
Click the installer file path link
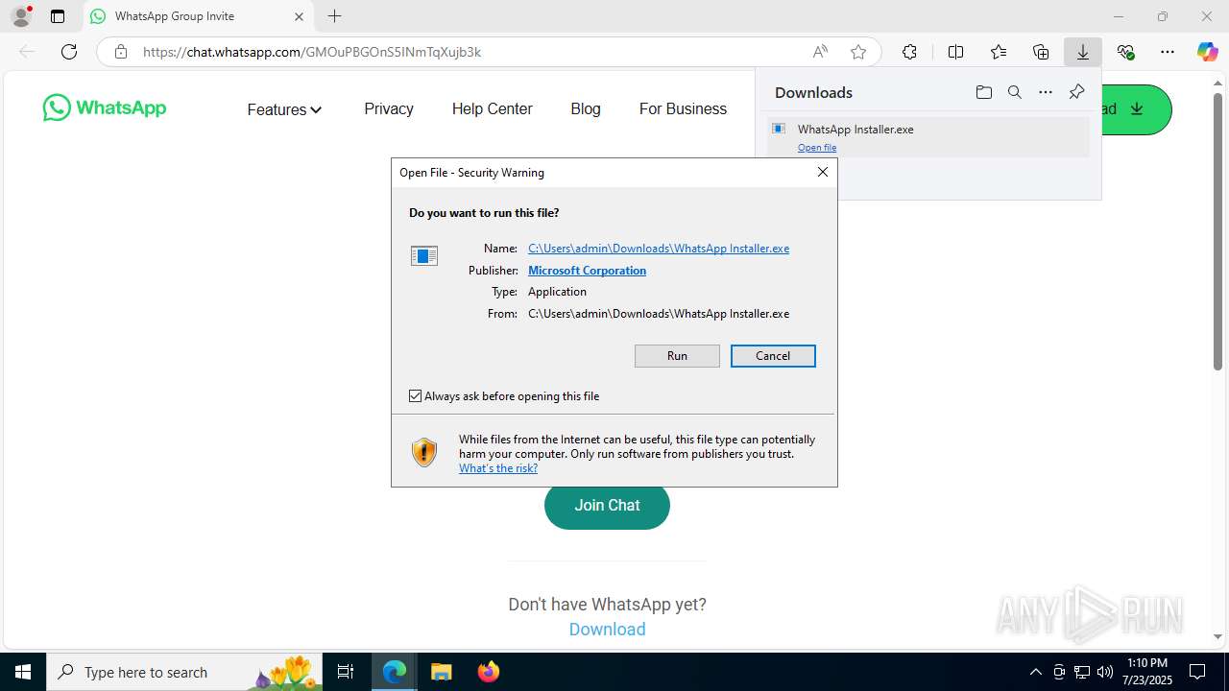(x=659, y=249)
